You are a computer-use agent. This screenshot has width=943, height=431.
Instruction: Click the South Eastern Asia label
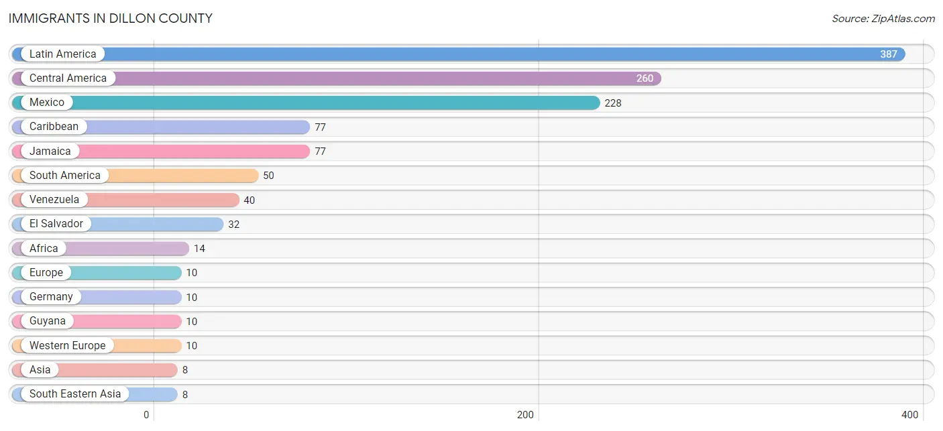(75, 393)
